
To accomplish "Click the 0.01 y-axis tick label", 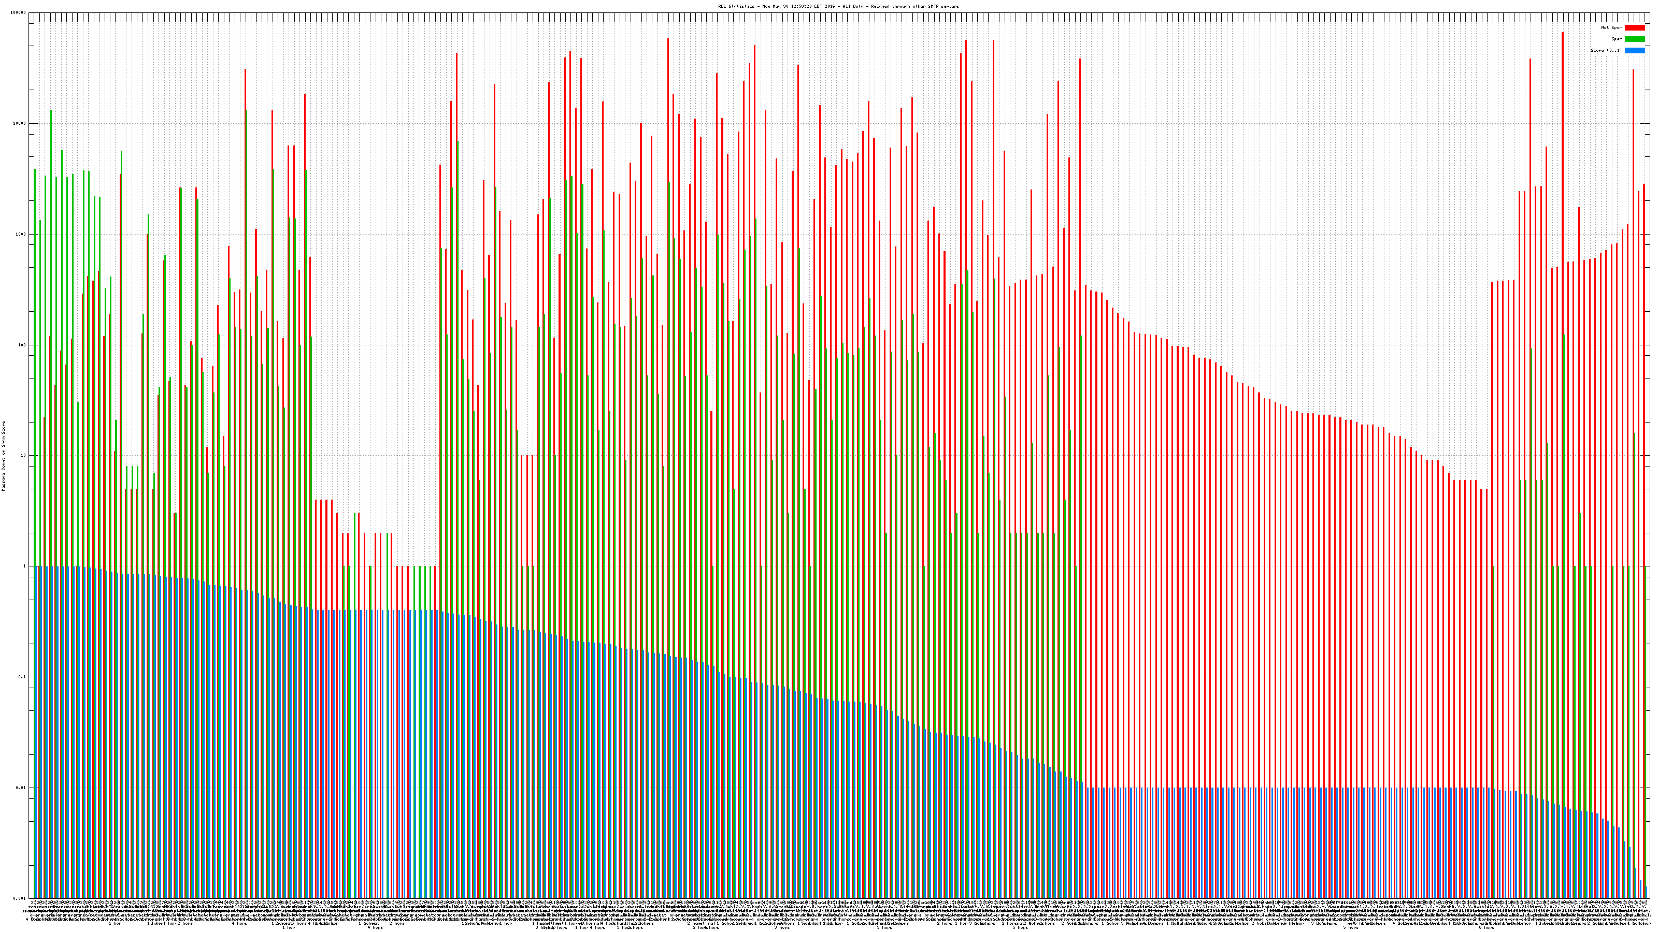I will (x=21, y=787).
